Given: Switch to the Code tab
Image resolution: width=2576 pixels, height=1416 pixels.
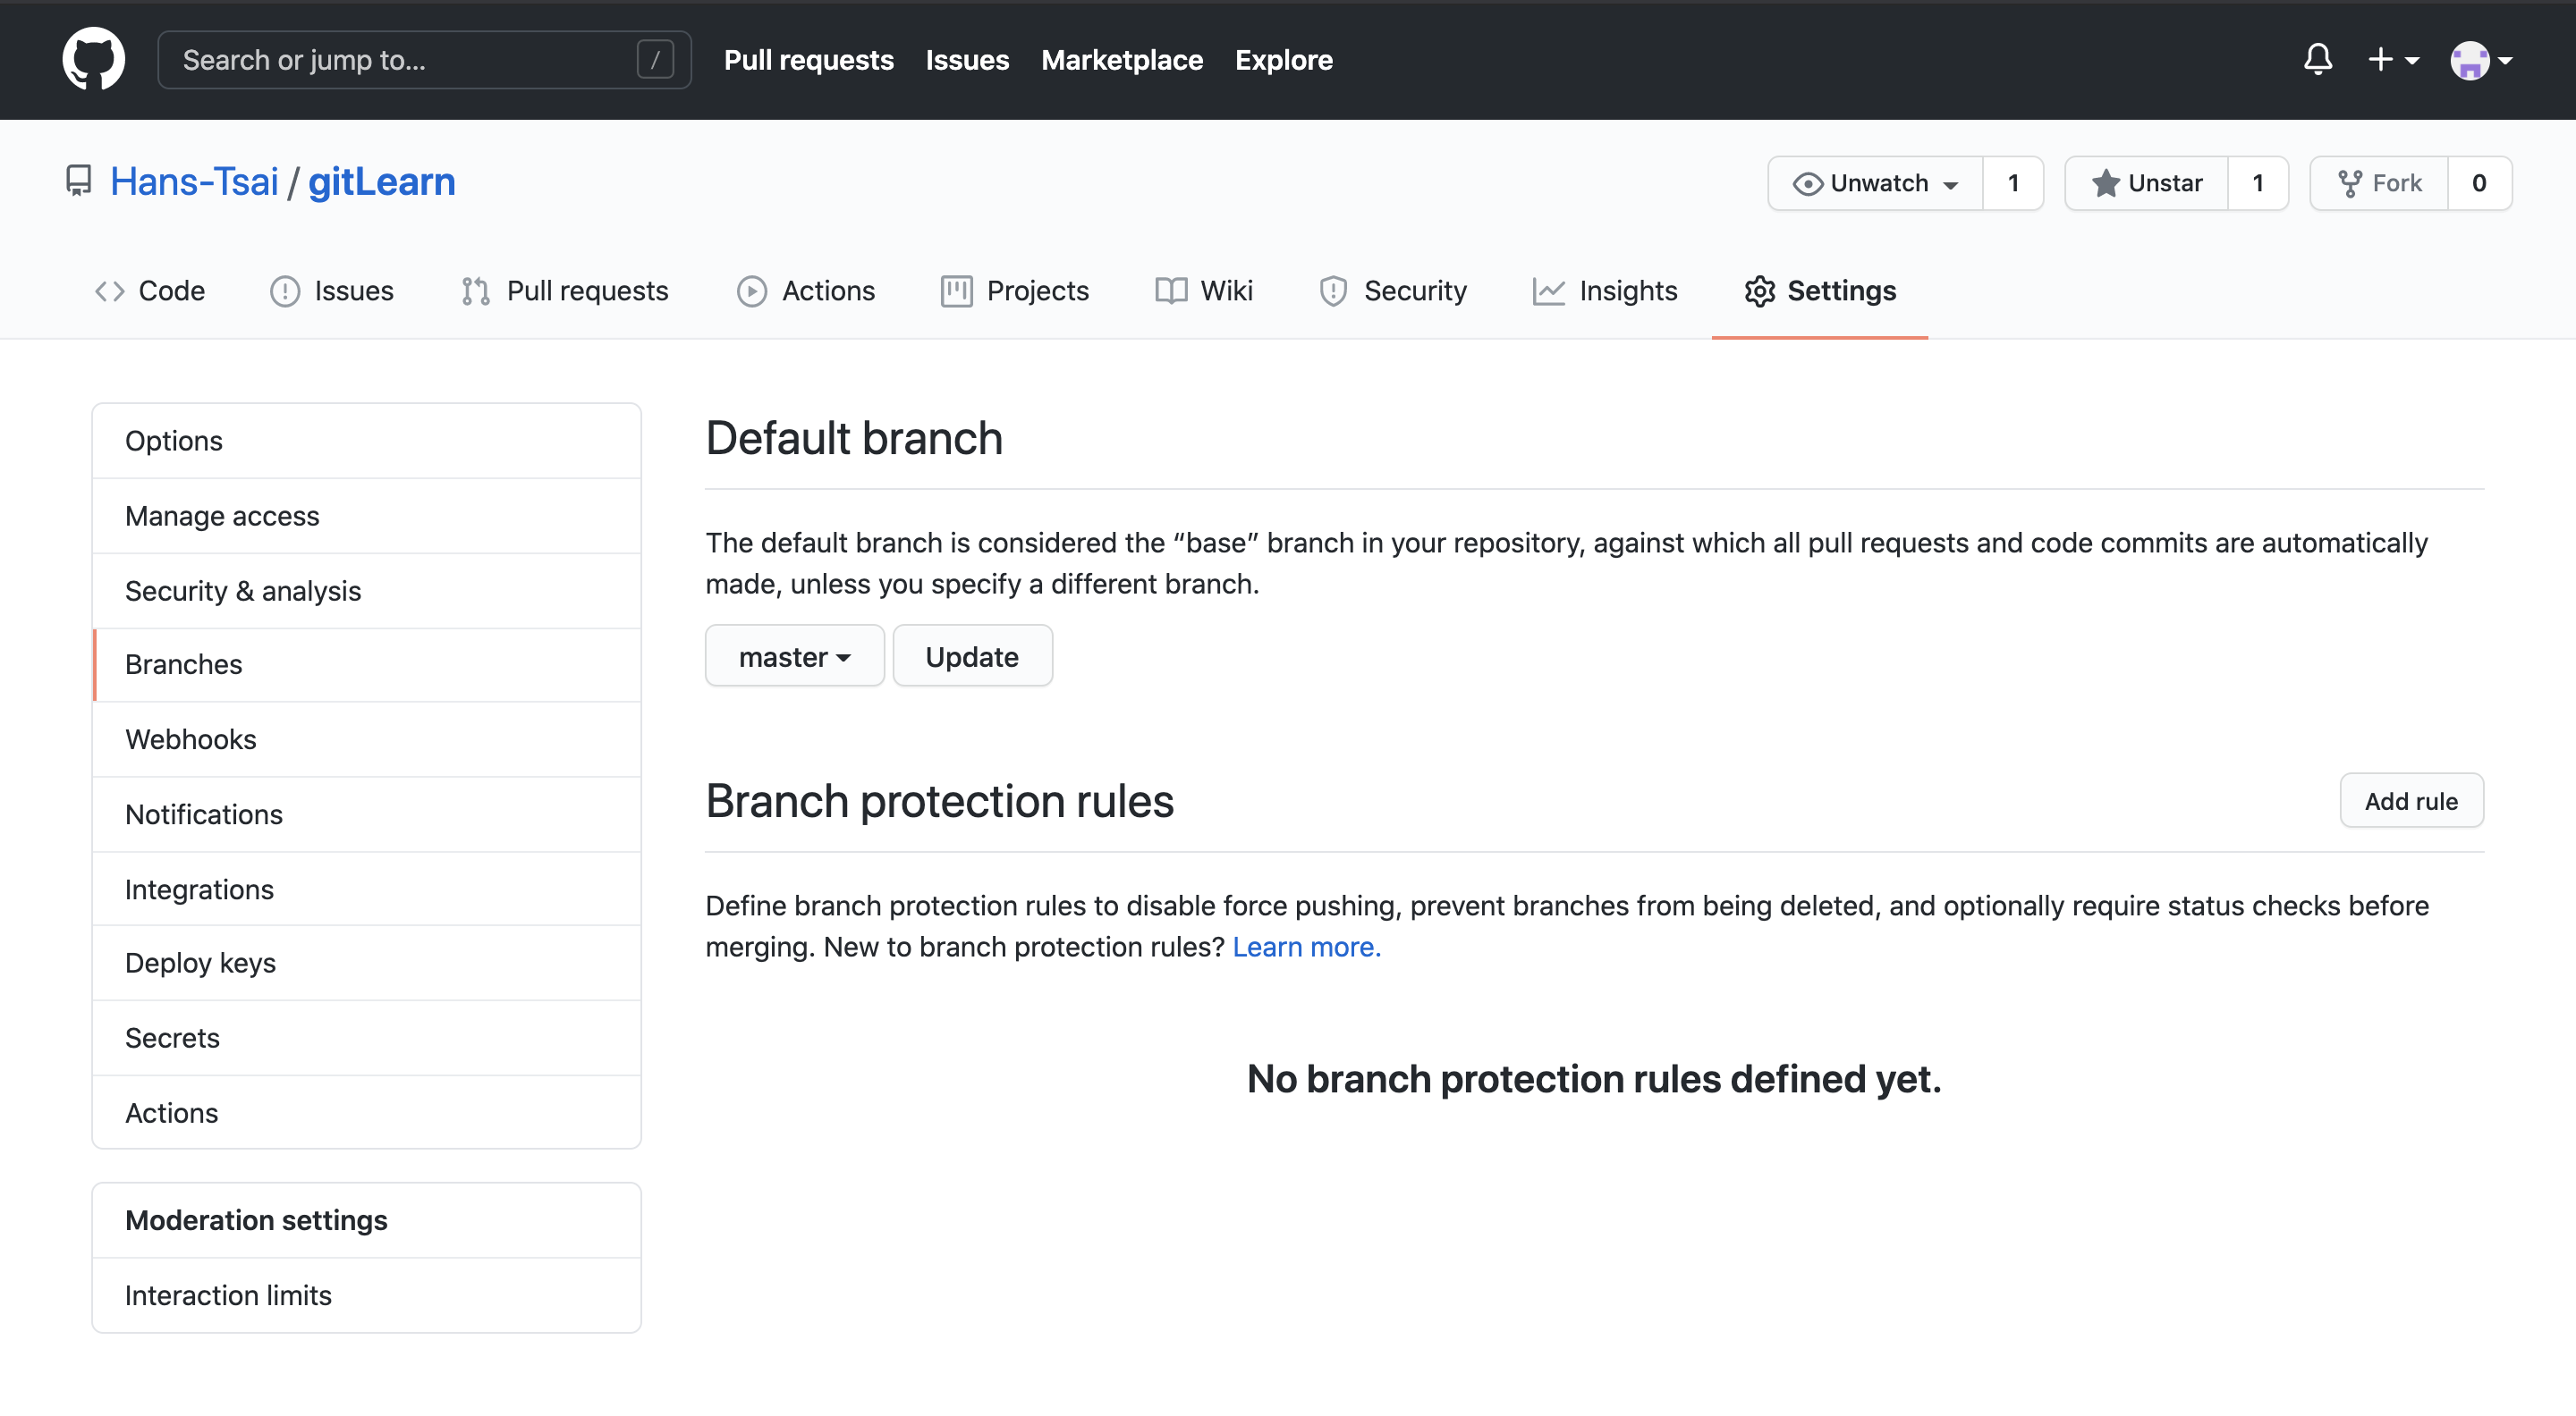Looking at the screenshot, I should (150, 291).
